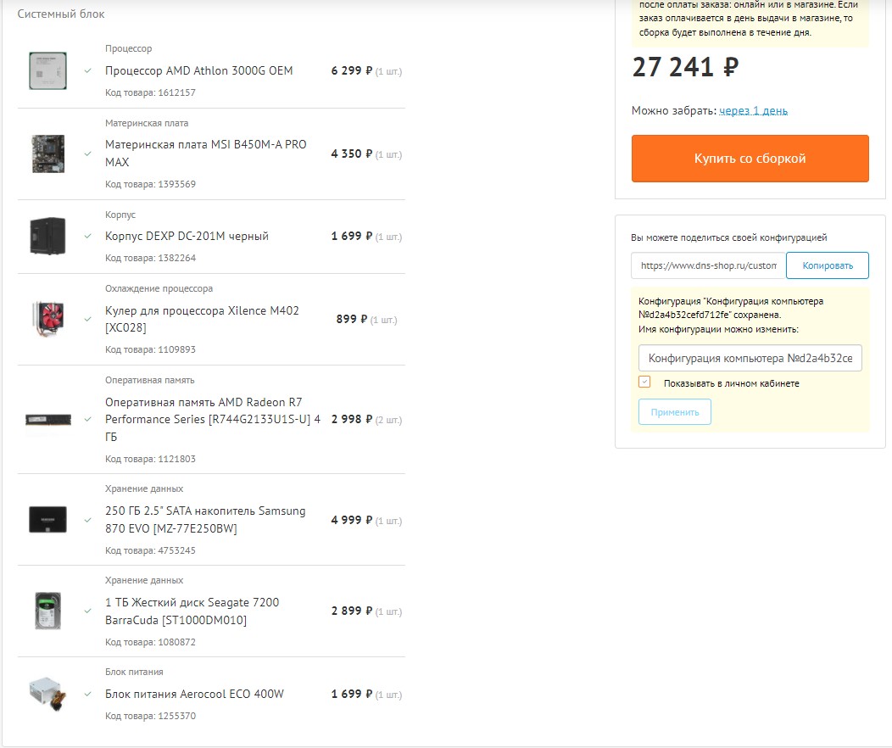Open Материнская плата MSI B450M-A PRO MAX link
Viewport: 892px width, 748px height.
(206, 153)
